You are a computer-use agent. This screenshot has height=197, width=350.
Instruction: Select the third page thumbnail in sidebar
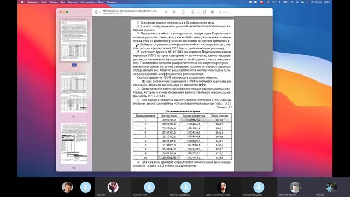(x=74, y=143)
